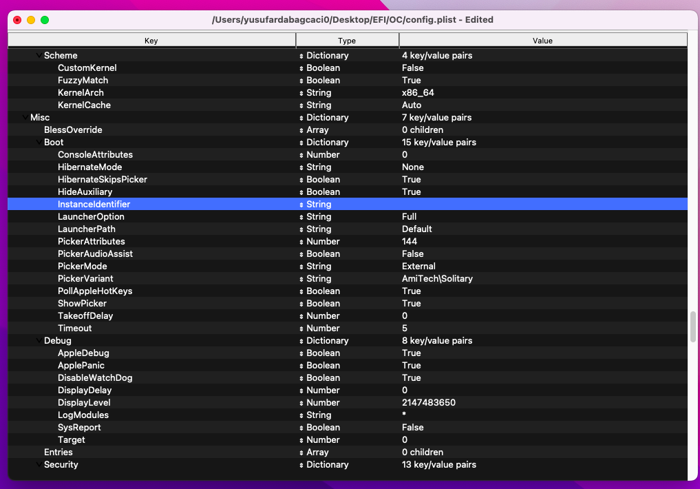
Task: Click the green zoom window button
Action: [x=45, y=20]
